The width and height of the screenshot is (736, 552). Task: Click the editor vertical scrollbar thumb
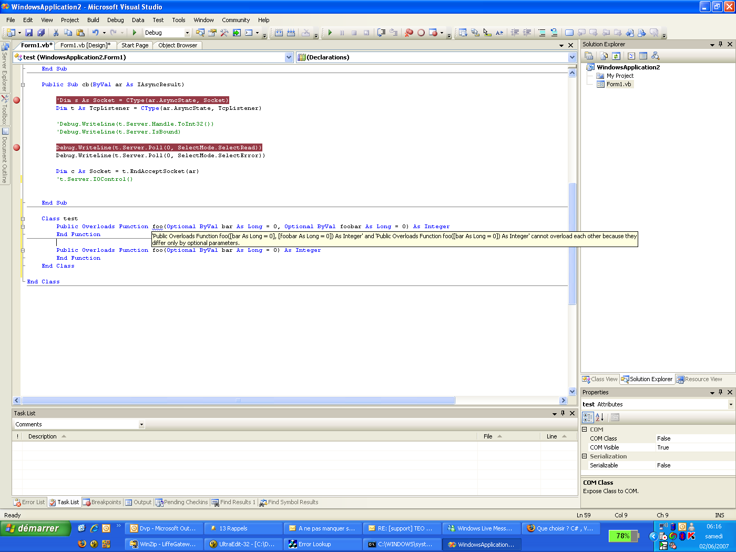[x=572, y=243]
